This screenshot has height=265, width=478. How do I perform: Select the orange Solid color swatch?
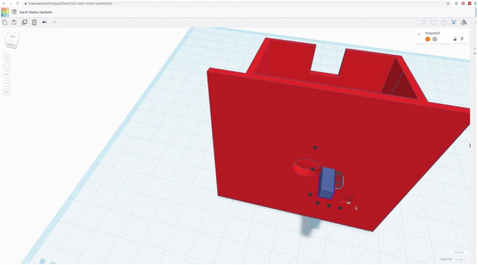(428, 39)
